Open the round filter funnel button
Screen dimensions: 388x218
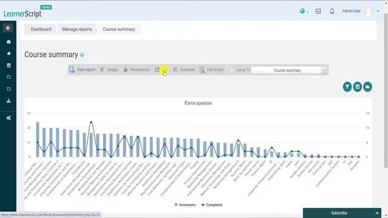pos(347,87)
